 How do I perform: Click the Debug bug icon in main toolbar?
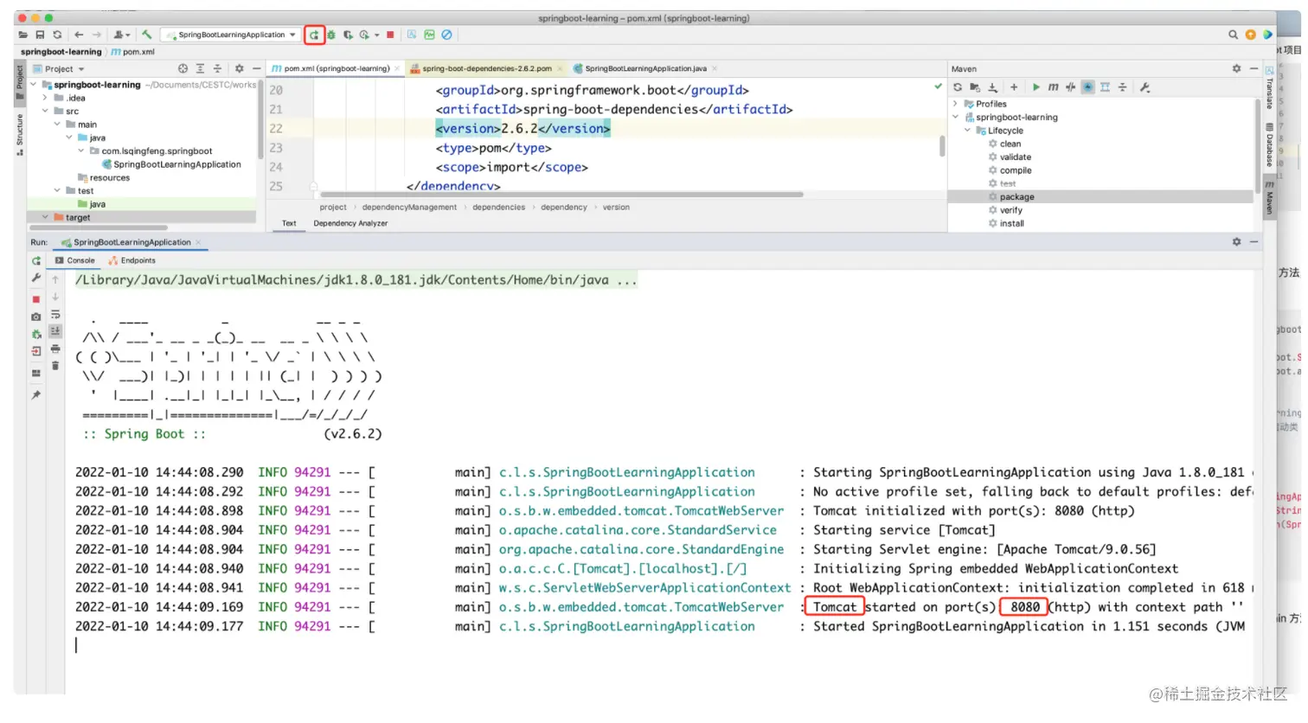pos(330,35)
